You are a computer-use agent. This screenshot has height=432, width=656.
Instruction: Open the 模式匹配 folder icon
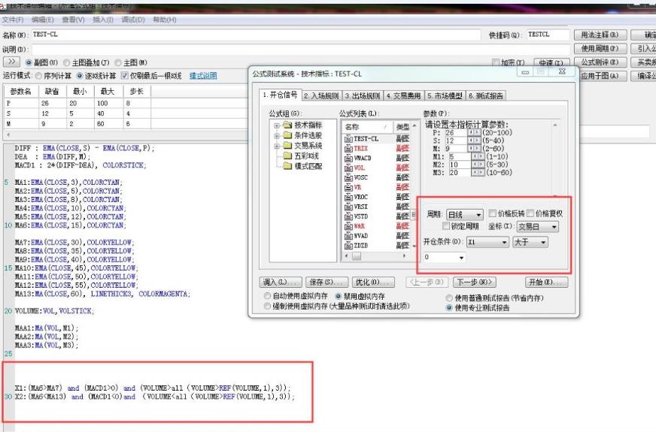(x=287, y=165)
